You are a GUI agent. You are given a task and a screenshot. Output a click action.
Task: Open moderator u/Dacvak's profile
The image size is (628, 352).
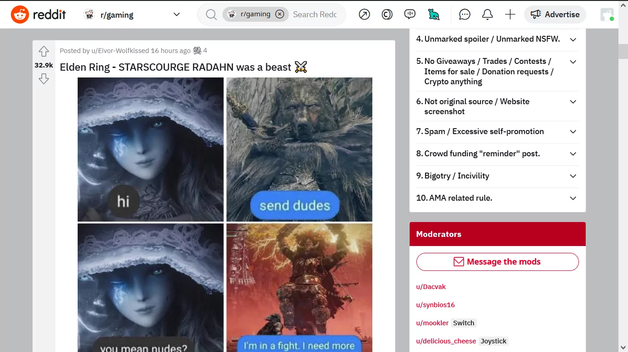pos(431,287)
